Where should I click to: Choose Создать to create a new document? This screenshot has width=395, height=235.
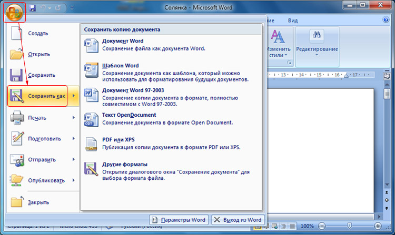click(43, 33)
